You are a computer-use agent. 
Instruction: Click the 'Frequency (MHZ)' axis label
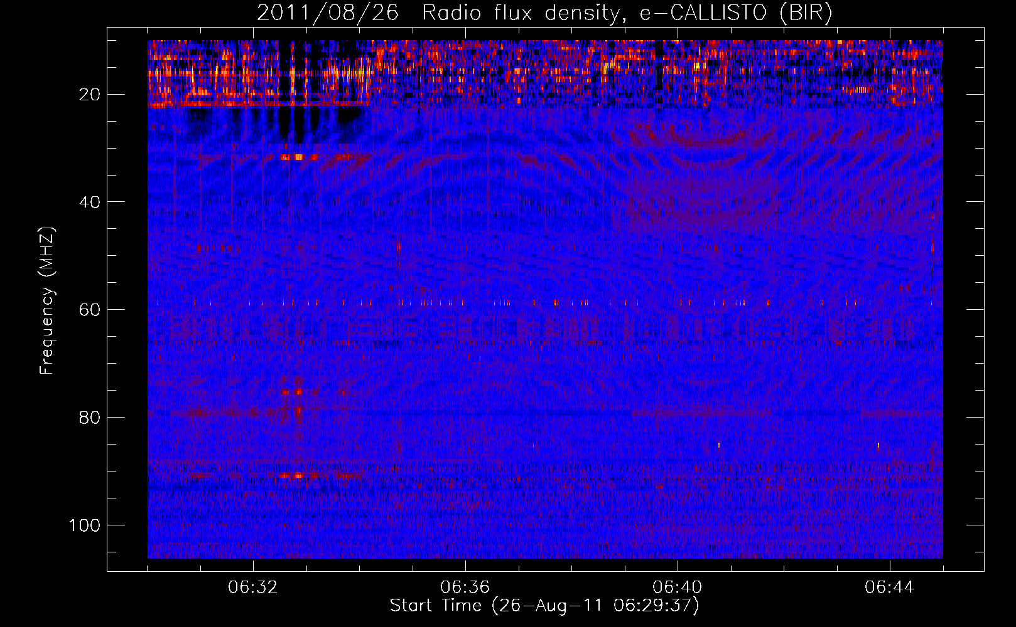(47, 300)
